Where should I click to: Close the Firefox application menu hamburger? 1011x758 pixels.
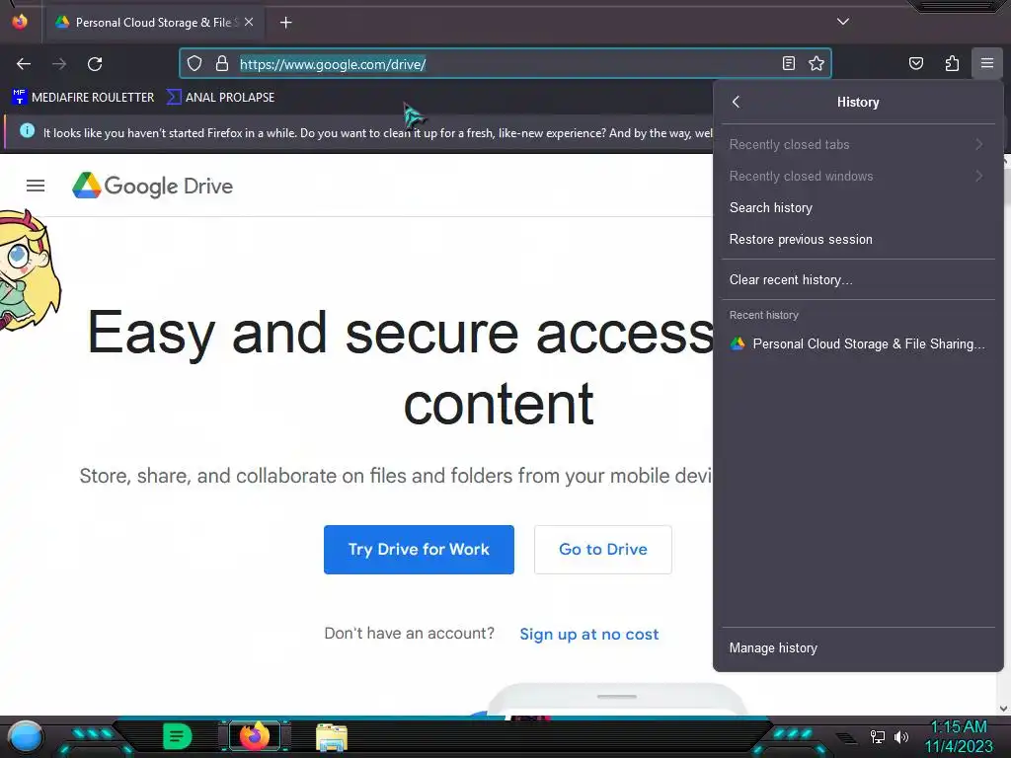tap(987, 63)
